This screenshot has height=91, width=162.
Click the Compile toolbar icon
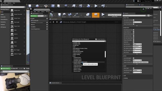pyautogui.click(x=51, y=15)
